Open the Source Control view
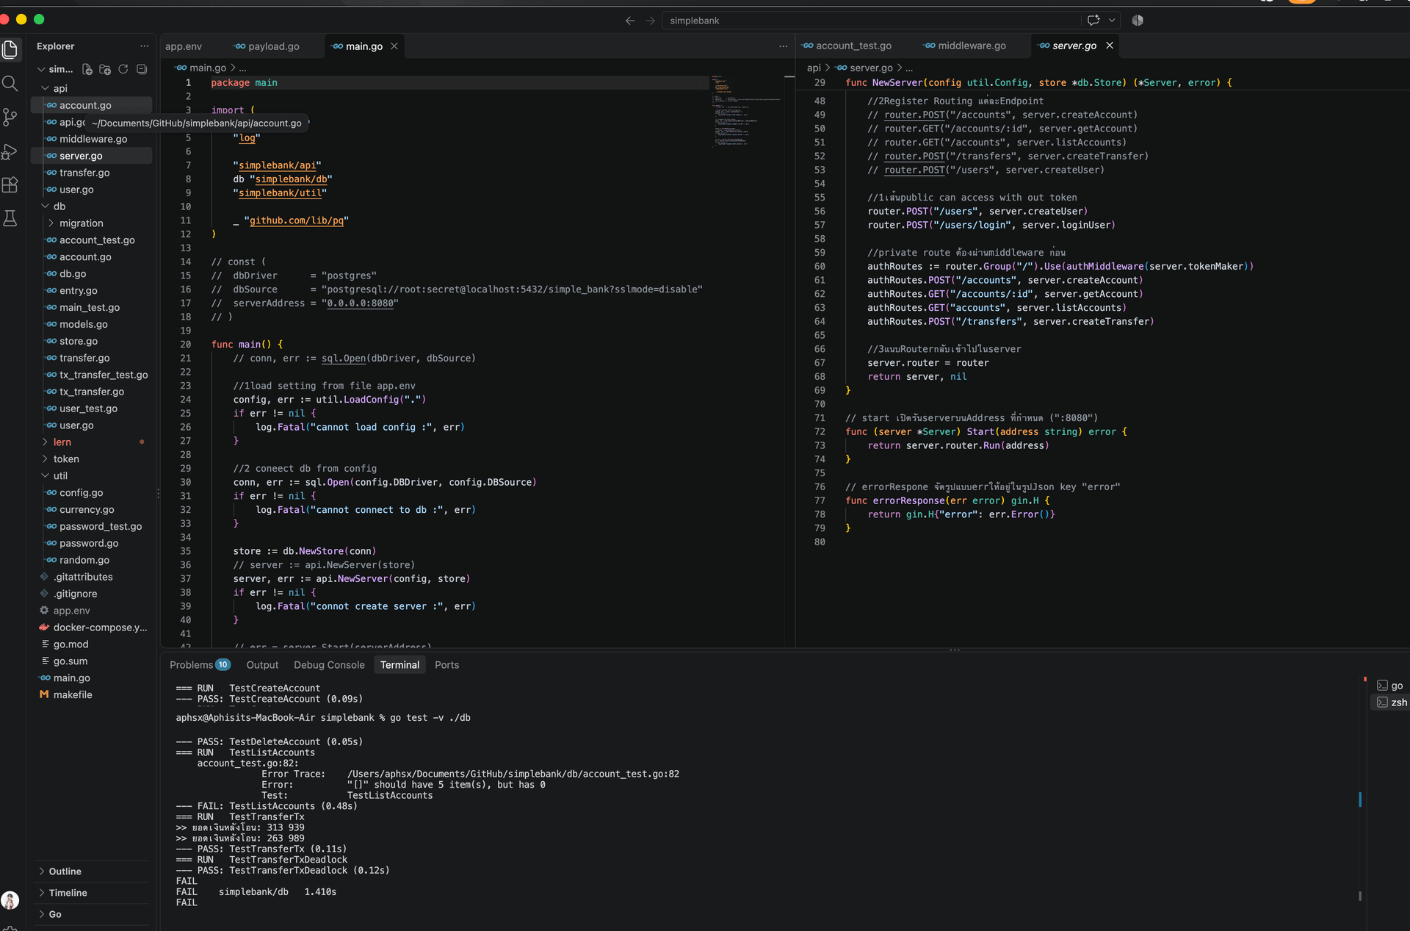 point(10,117)
